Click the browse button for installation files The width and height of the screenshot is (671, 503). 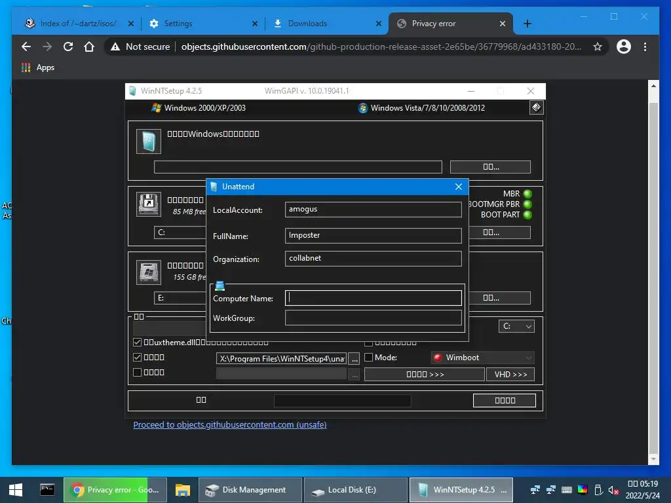(x=490, y=167)
